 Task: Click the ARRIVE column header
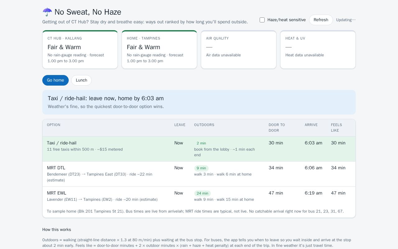[311, 125]
